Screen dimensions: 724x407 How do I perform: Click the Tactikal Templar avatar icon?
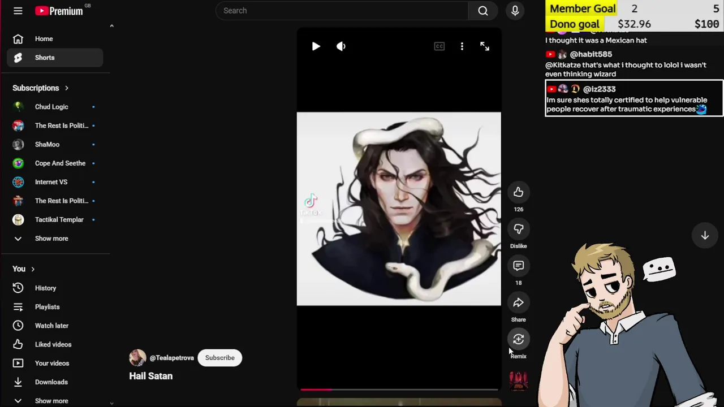(x=18, y=219)
